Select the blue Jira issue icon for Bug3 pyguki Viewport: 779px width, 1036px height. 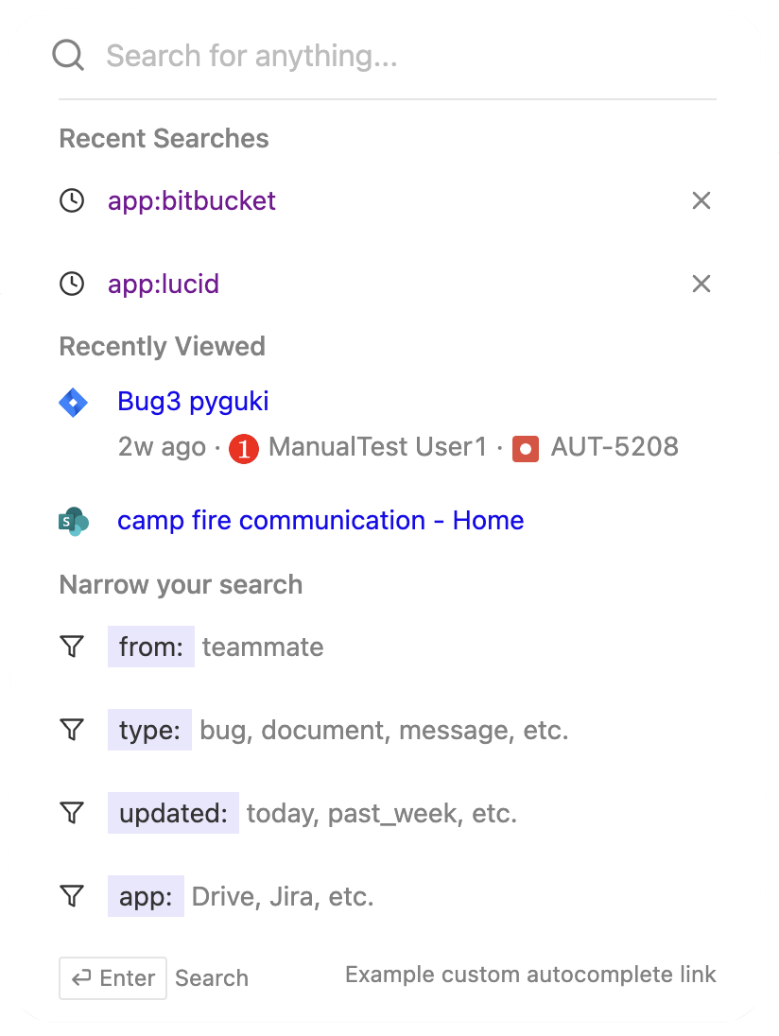pyautogui.click(x=73, y=402)
